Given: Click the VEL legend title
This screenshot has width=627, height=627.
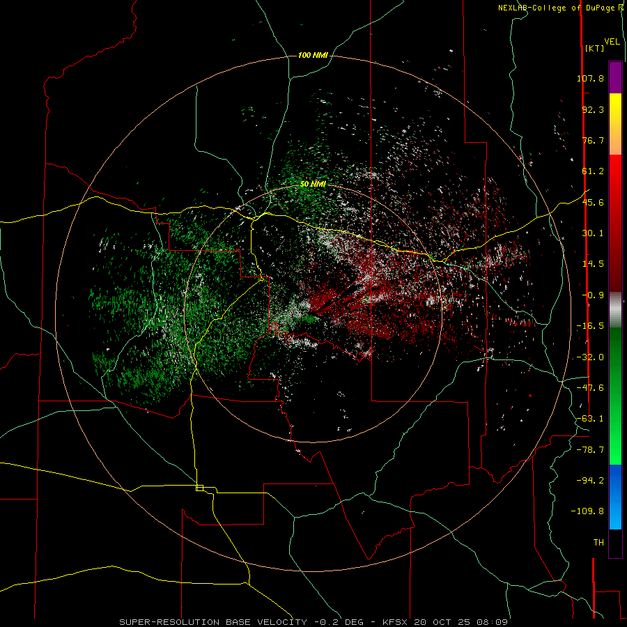Looking at the screenshot, I should pos(612,42).
